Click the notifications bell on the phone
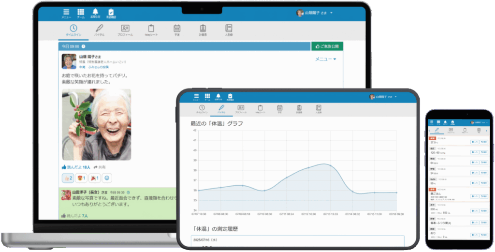The width and height of the screenshot is (495, 252). (445, 122)
